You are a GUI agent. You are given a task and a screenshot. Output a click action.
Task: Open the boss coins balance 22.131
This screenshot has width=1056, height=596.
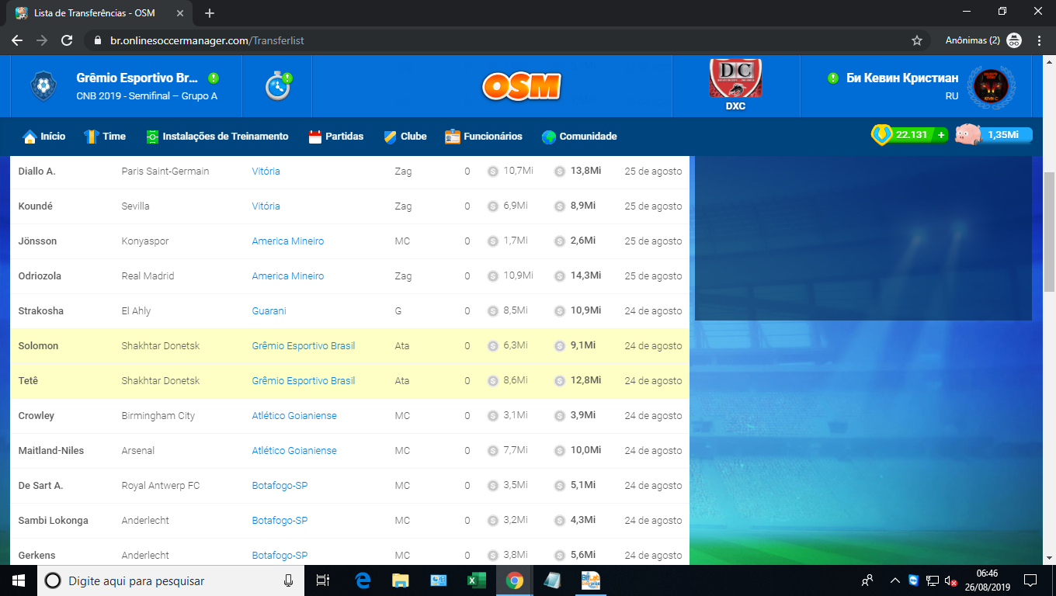point(911,135)
